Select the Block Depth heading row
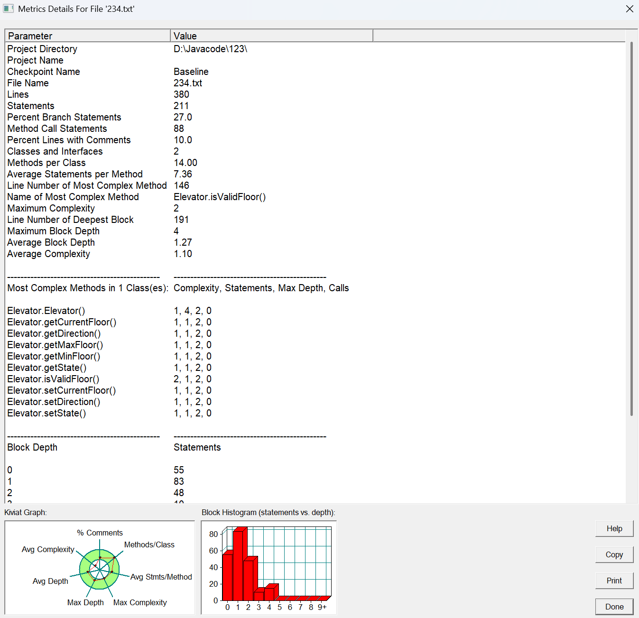Screen dimensions: 639x618 coord(32,447)
